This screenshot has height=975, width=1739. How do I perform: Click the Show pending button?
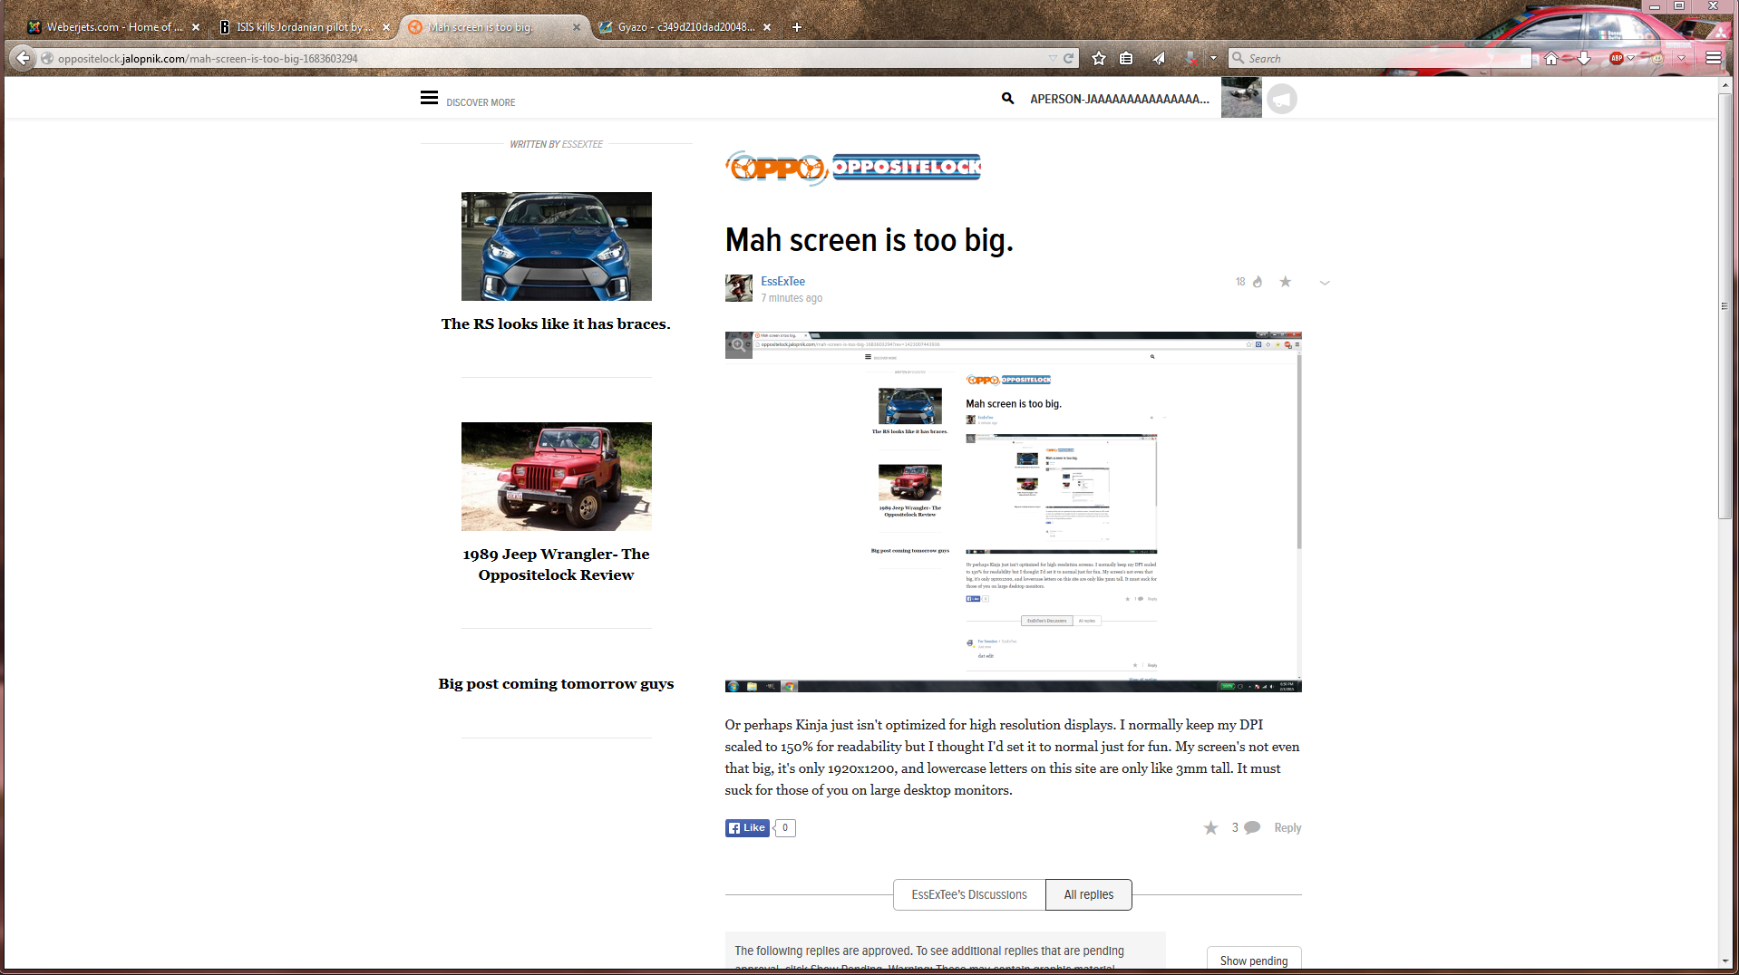click(1254, 961)
